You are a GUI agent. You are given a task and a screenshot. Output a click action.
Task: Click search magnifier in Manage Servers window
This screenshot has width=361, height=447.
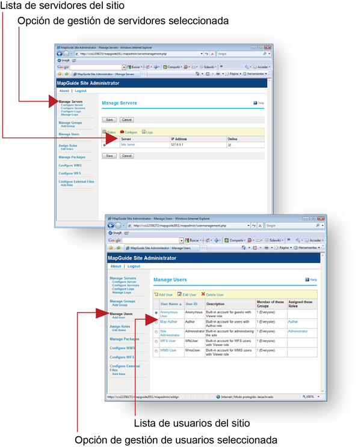point(265,53)
